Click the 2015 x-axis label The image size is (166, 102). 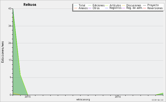pos(28,97)
